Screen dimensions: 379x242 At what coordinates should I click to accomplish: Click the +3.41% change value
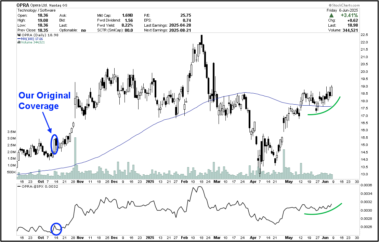[350, 15]
